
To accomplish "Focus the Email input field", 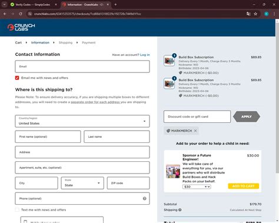I will coord(82,66).
